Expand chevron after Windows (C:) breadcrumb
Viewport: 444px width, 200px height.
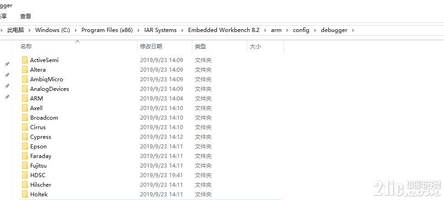[76, 30]
